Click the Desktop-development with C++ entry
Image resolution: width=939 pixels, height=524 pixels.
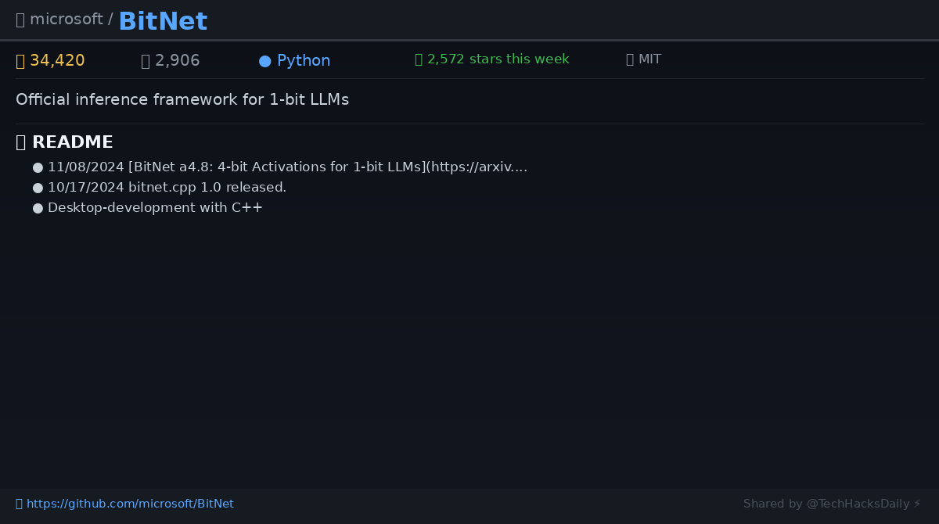155,207
